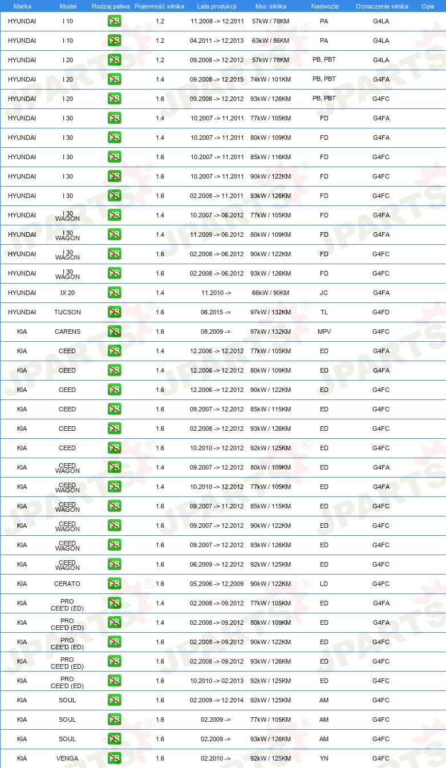Click the petrol fuel icon in the Hyundai Tucson row
The image size is (446, 768).
pyautogui.click(x=114, y=312)
